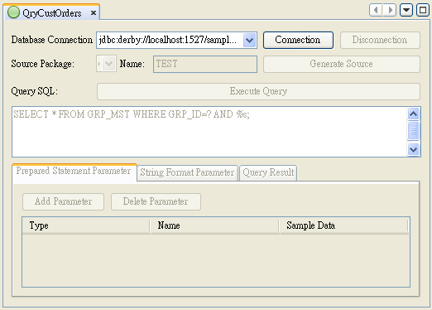Open the document list dropdown arrow icon
The width and height of the screenshot is (432, 310).
[x=406, y=10]
